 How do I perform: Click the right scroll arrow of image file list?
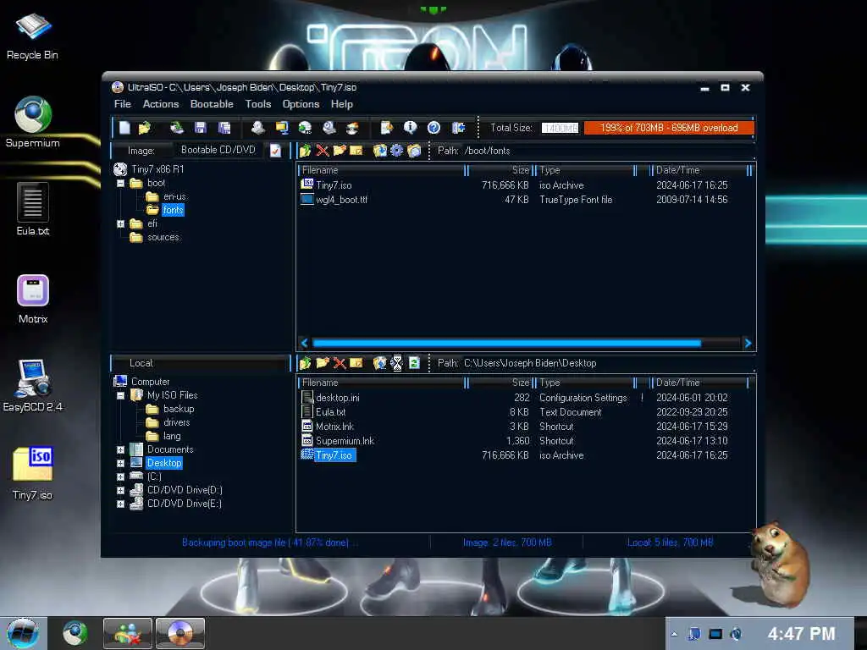(748, 344)
